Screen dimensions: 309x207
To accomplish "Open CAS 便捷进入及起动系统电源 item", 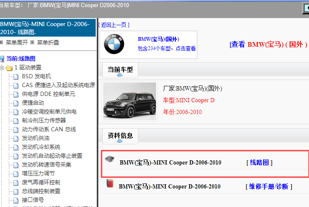I will (58, 85).
